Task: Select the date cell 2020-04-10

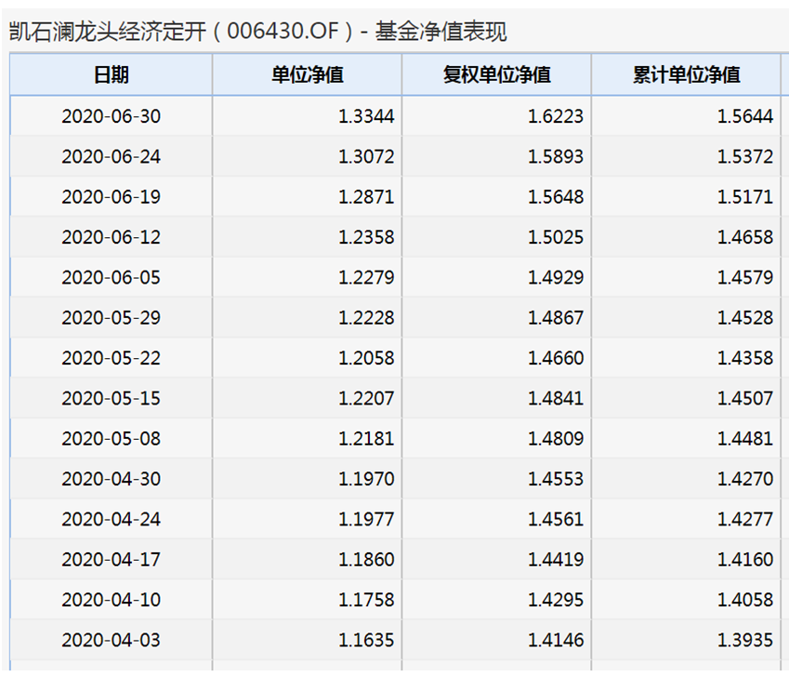Action: [112, 600]
